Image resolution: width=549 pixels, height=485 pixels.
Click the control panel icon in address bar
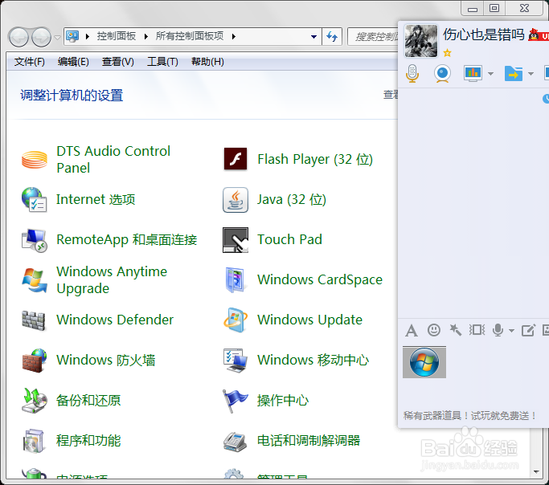72,36
